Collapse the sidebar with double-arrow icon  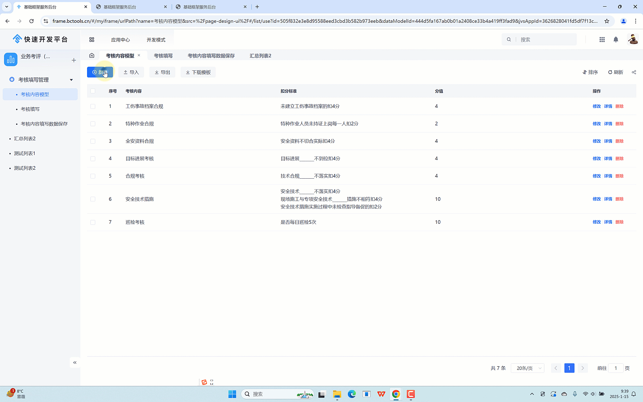75,363
